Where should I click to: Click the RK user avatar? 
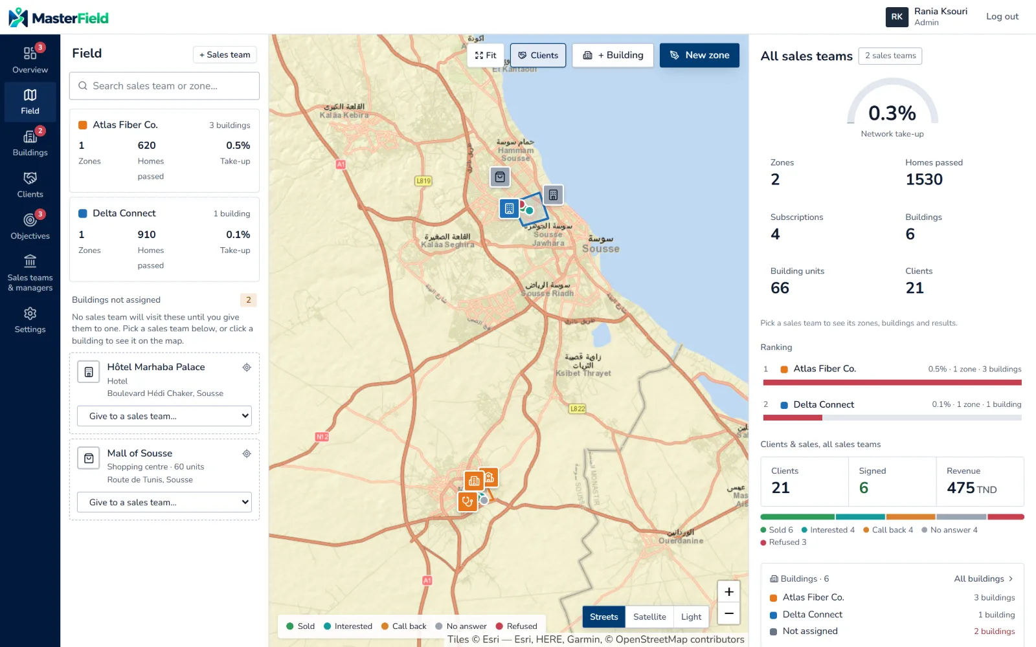click(x=897, y=17)
